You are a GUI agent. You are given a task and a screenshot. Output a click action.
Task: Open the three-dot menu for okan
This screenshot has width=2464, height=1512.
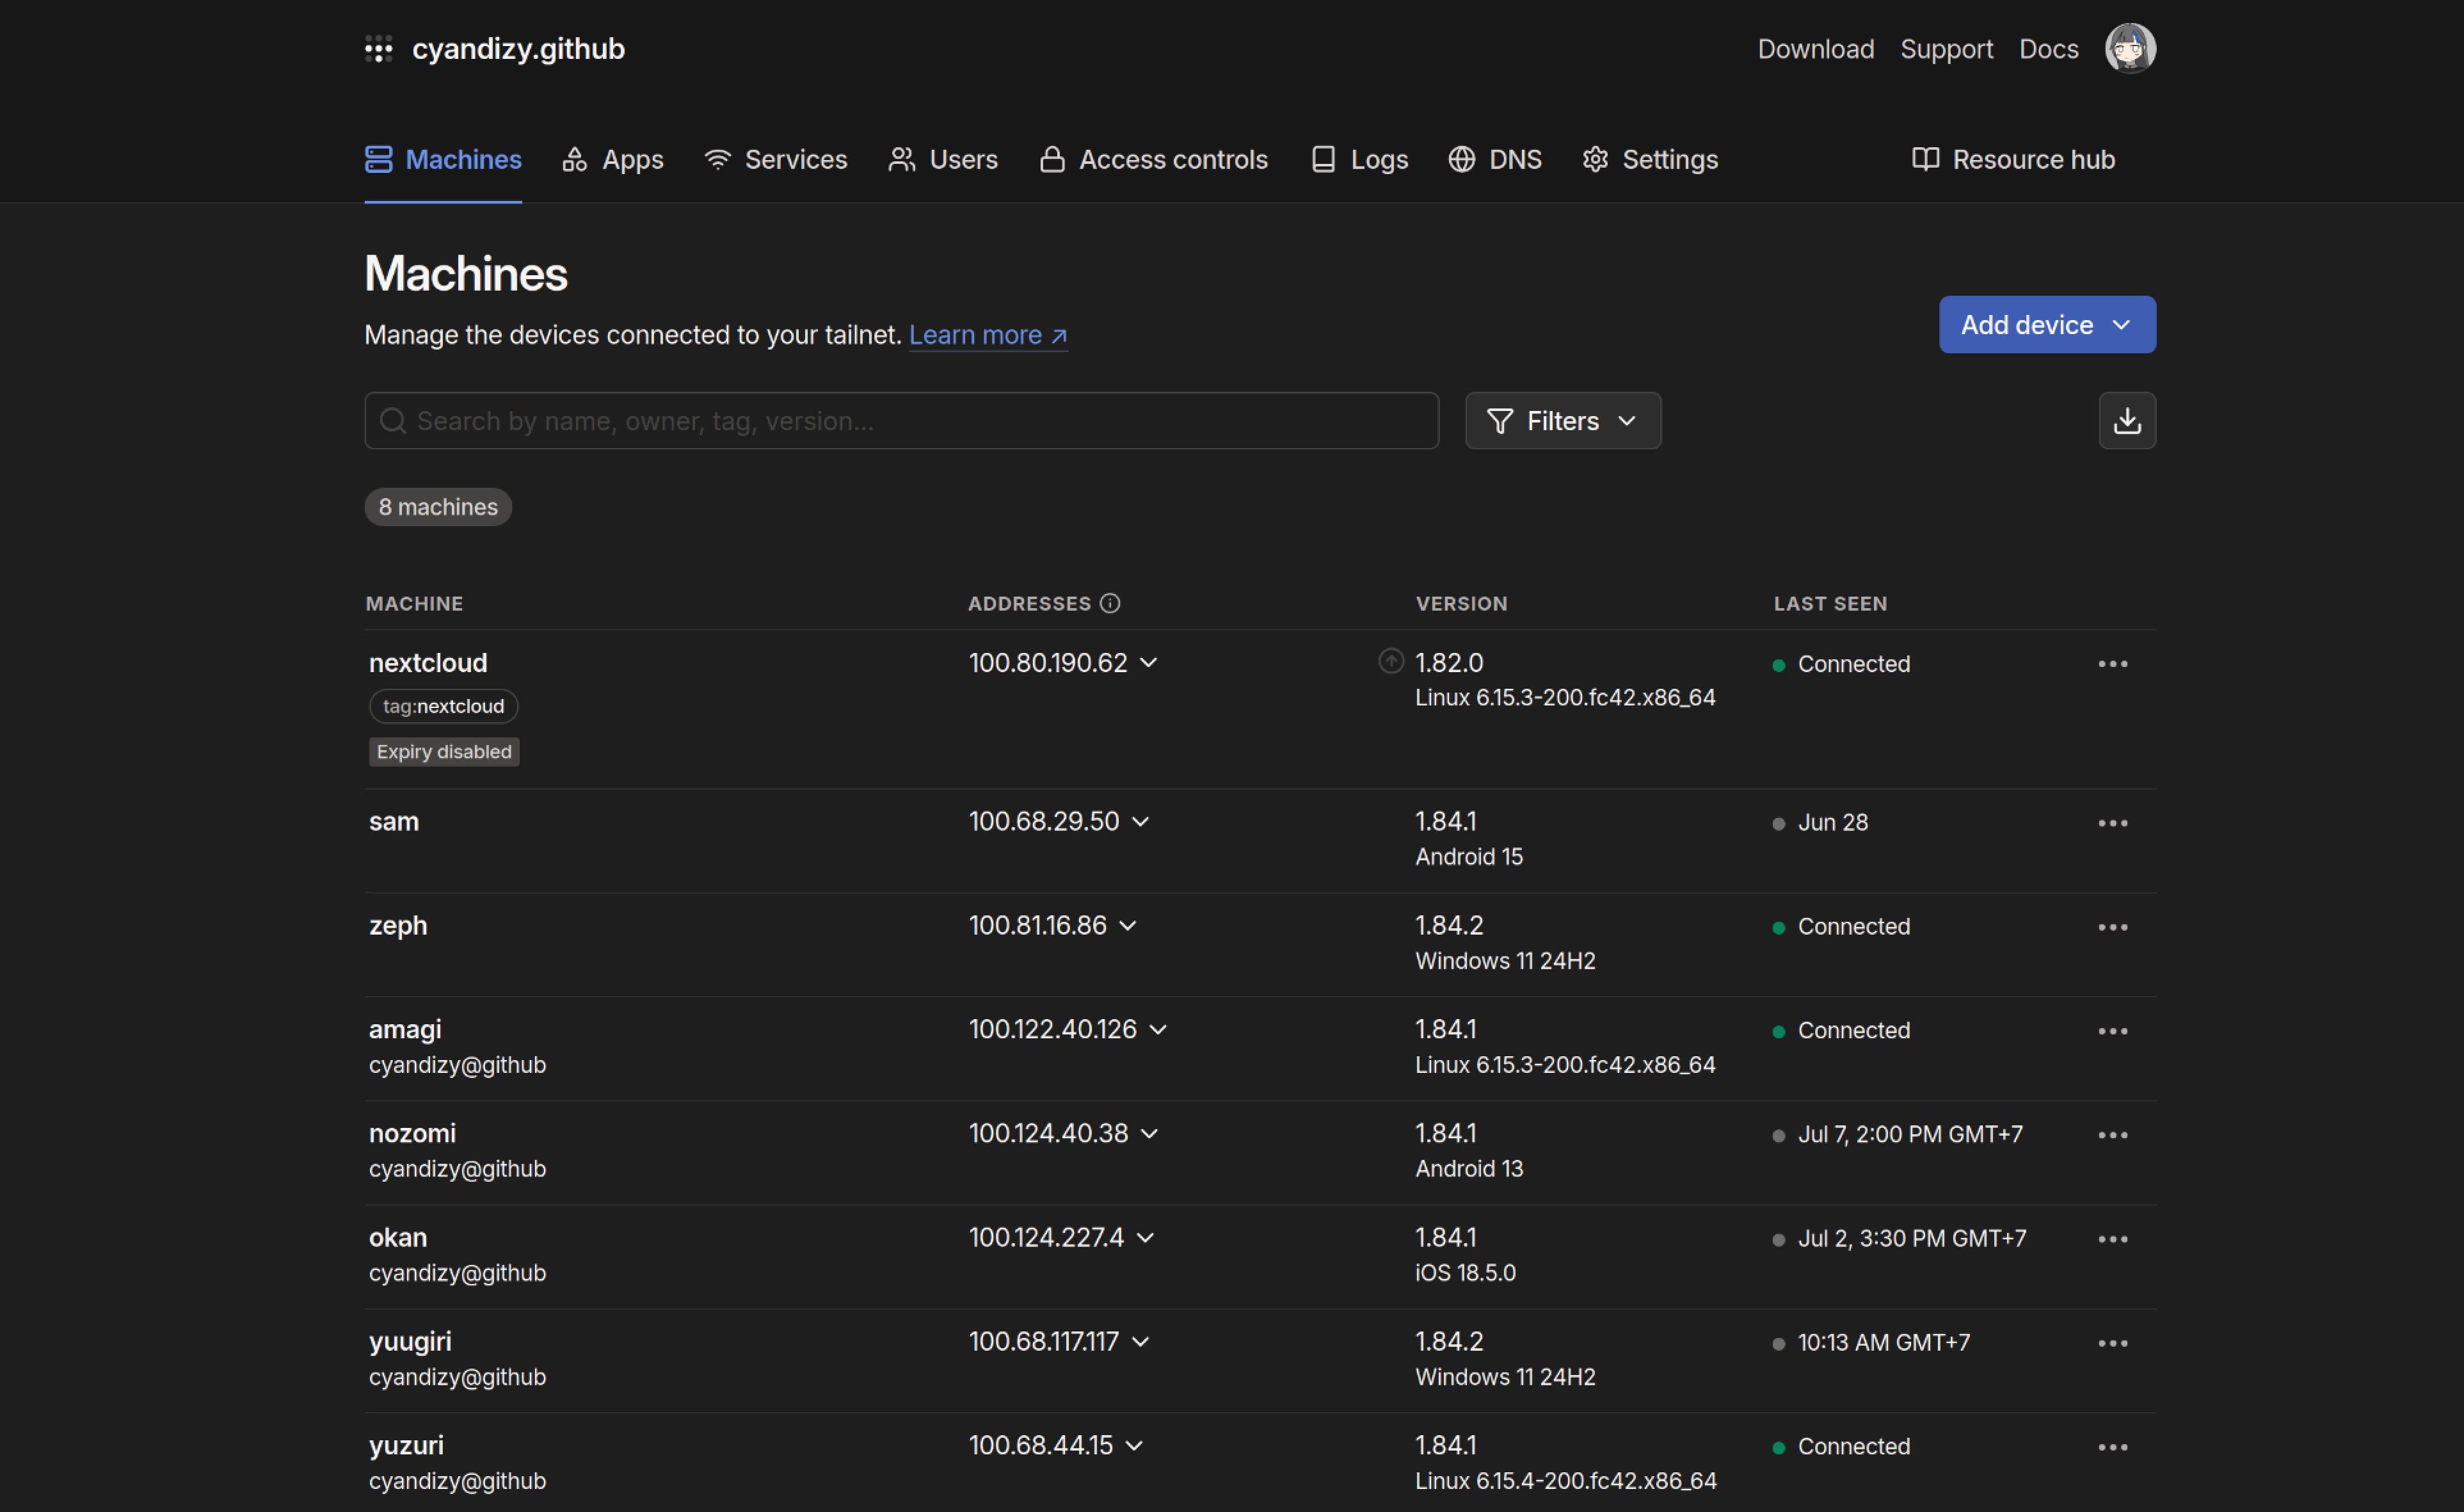2112,1239
